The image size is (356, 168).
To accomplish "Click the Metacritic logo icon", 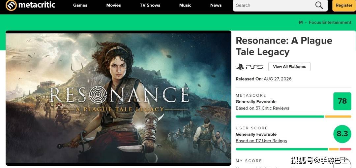I will point(11,5).
